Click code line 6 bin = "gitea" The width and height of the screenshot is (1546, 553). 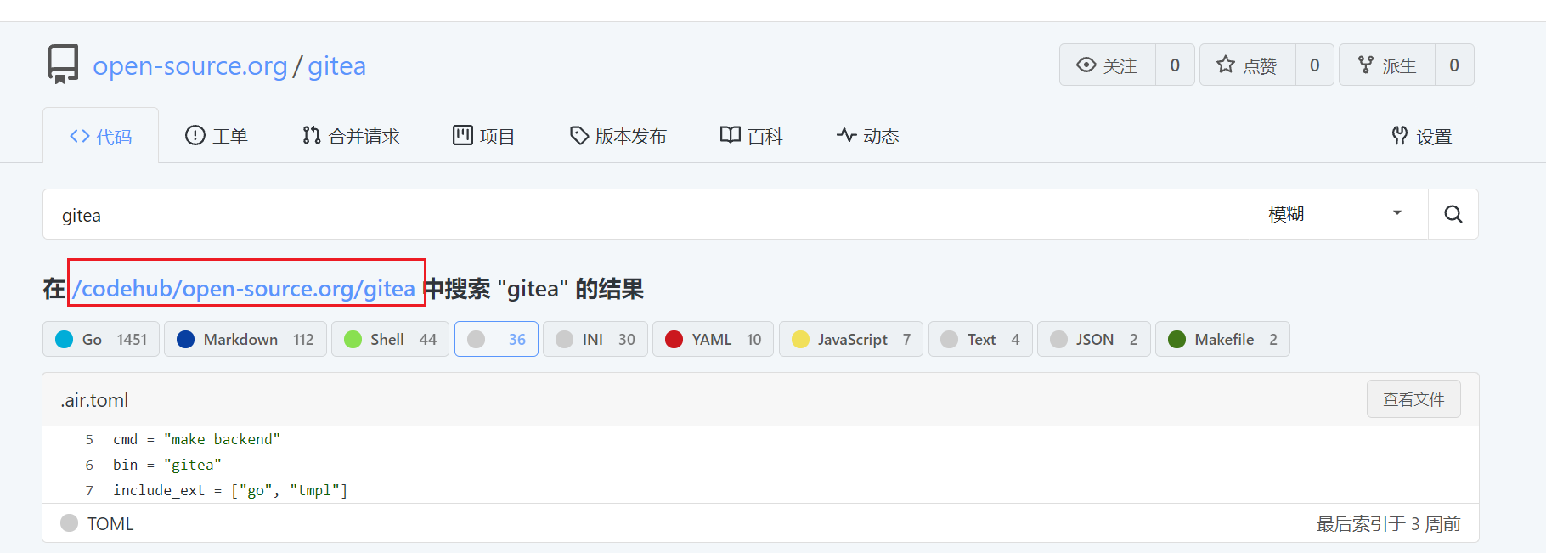[x=166, y=465]
